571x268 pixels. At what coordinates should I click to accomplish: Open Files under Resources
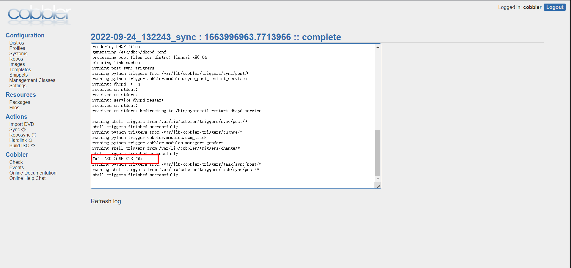coord(14,108)
